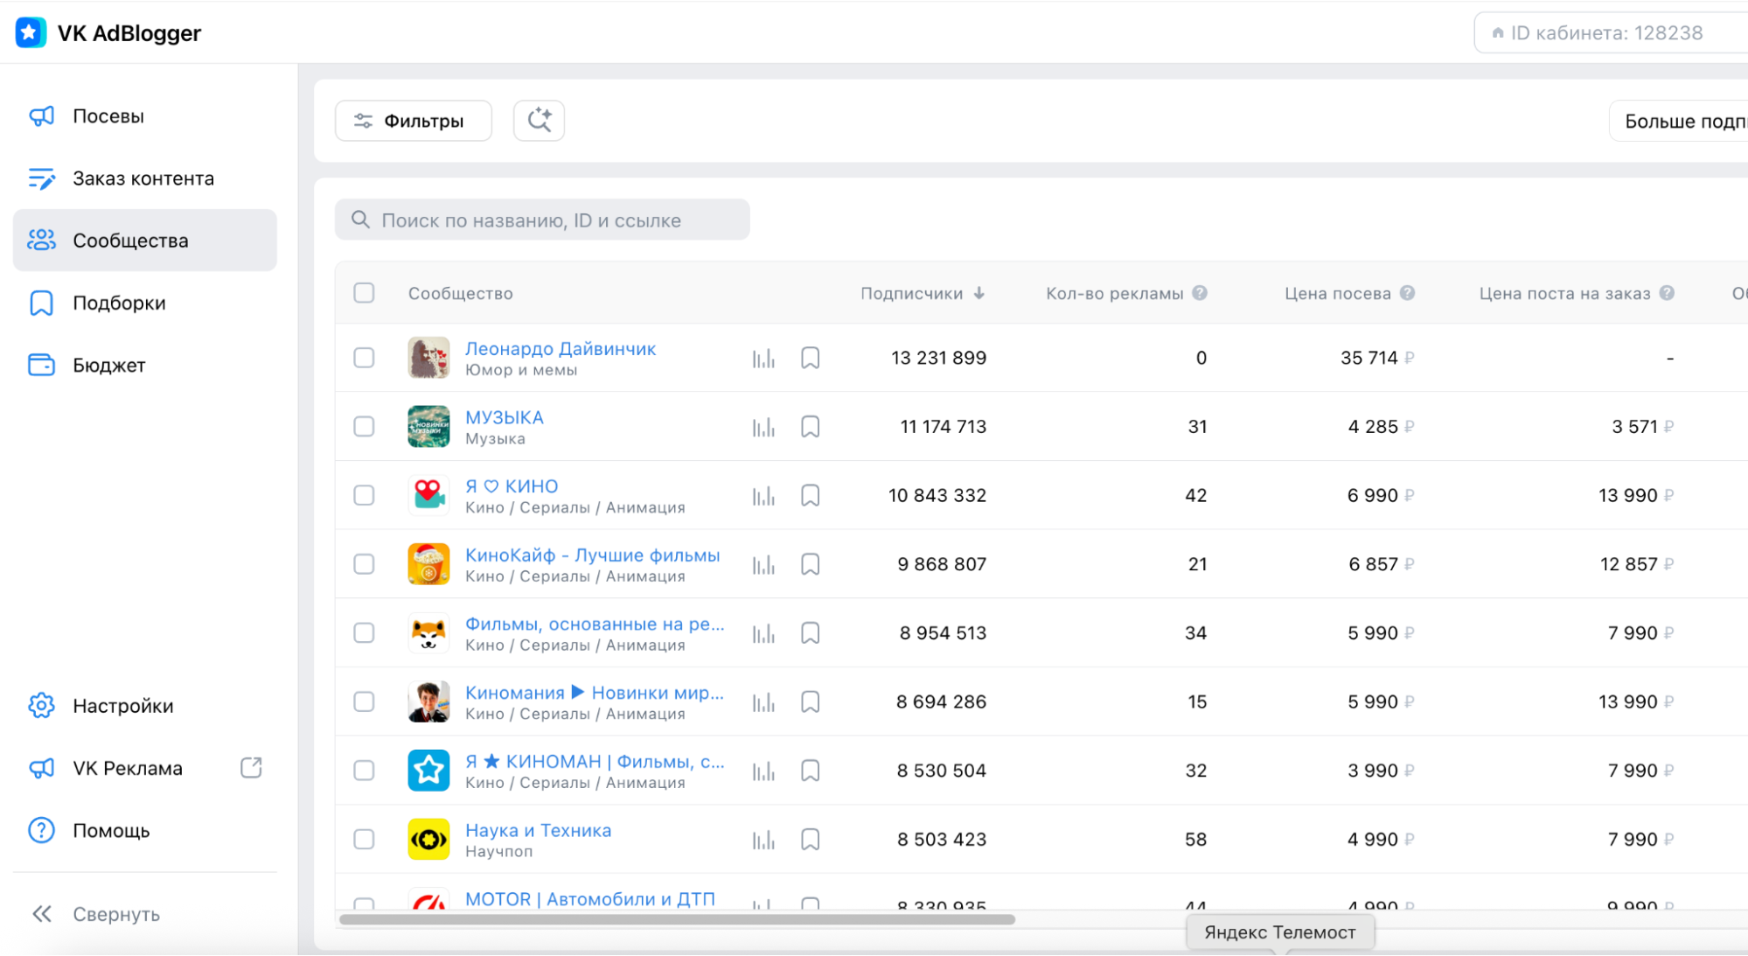Click price cell 35 714 ₽
Viewport: 1748px width, 956px height.
(1377, 358)
